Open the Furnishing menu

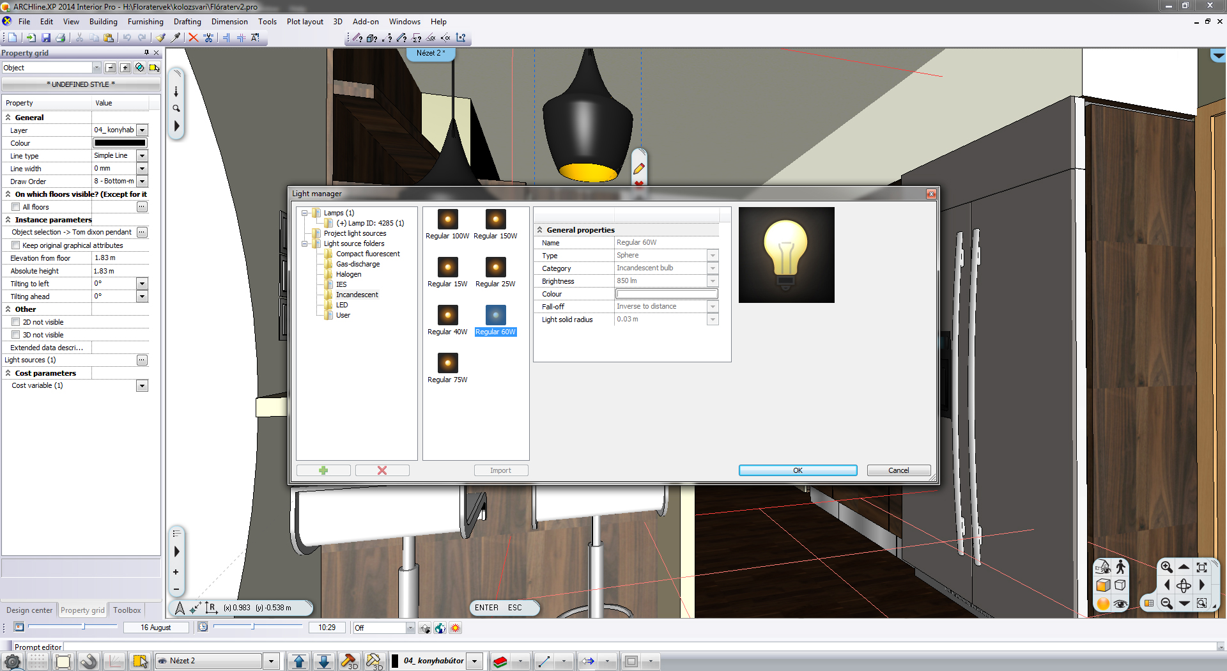(145, 22)
